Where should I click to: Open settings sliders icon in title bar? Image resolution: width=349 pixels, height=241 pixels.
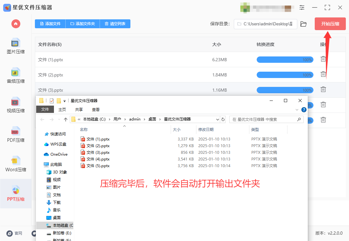tap(302, 8)
